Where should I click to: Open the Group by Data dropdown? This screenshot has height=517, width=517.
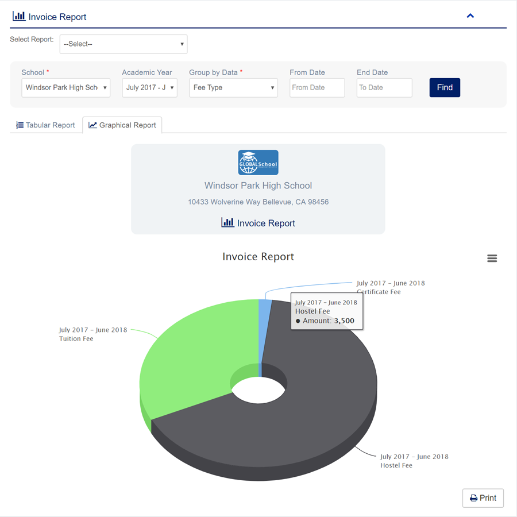233,87
